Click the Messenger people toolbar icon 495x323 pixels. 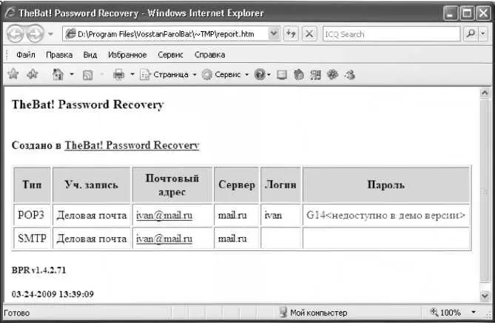pyautogui.click(x=350, y=75)
